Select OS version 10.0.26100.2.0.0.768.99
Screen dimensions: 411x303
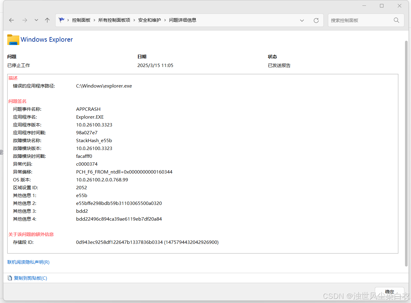[102, 180]
